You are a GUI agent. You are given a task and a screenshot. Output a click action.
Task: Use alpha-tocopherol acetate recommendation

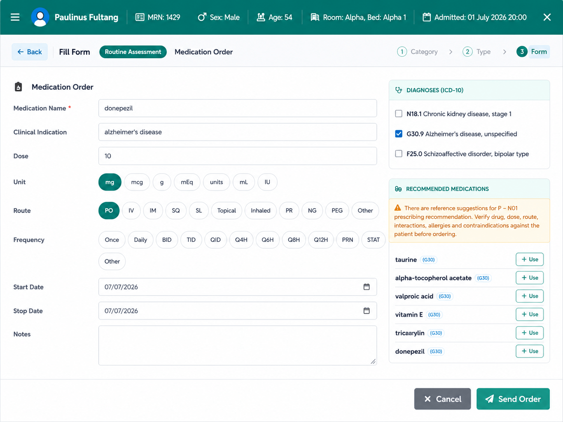coord(530,277)
